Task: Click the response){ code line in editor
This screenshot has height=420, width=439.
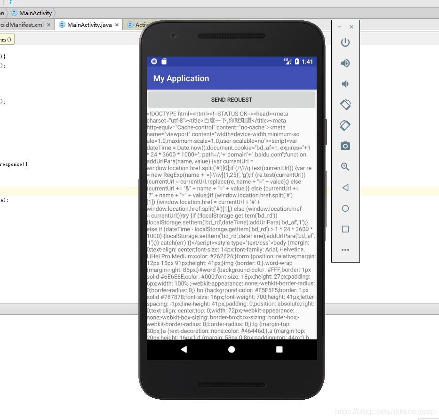Action: 14,164
